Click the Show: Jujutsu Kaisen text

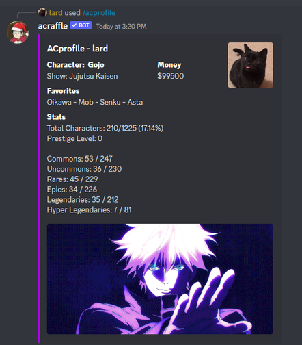[x=82, y=76]
